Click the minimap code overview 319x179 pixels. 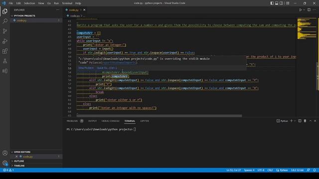click(x=307, y=28)
